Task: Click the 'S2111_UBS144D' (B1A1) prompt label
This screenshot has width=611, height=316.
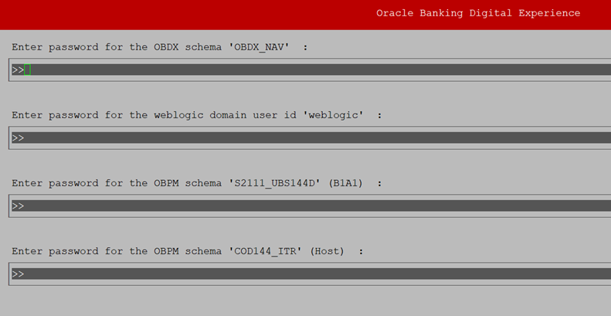Action: click(x=197, y=183)
